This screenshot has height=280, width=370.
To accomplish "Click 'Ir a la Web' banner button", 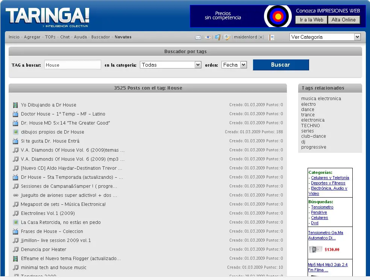I will 311,20.
